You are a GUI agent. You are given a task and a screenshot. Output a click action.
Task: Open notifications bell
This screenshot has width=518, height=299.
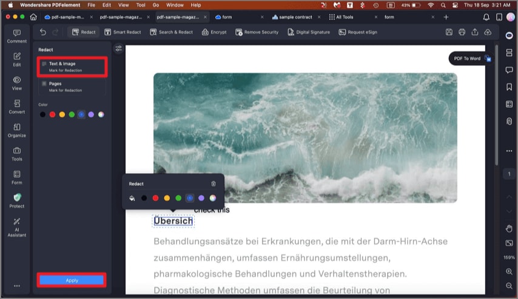pyautogui.click(x=486, y=17)
